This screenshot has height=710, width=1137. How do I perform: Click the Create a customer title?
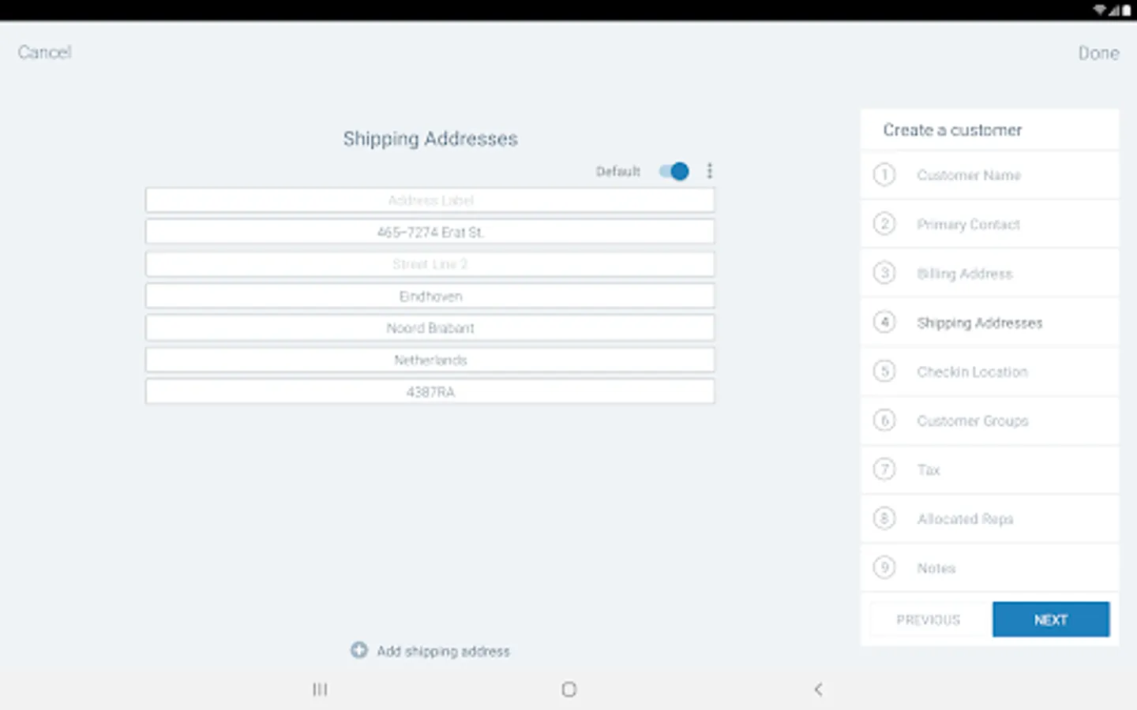pyautogui.click(x=952, y=130)
